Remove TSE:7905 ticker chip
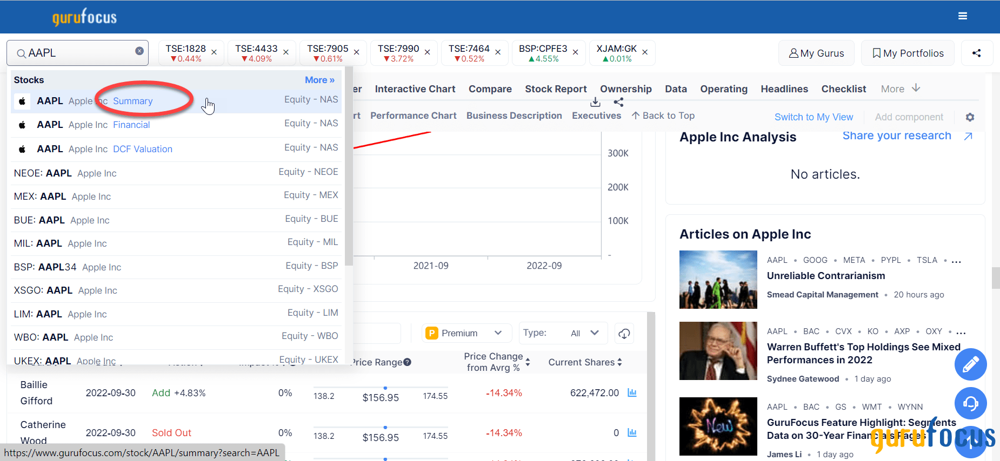Image resolution: width=1000 pixels, height=461 pixels. [x=357, y=52]
